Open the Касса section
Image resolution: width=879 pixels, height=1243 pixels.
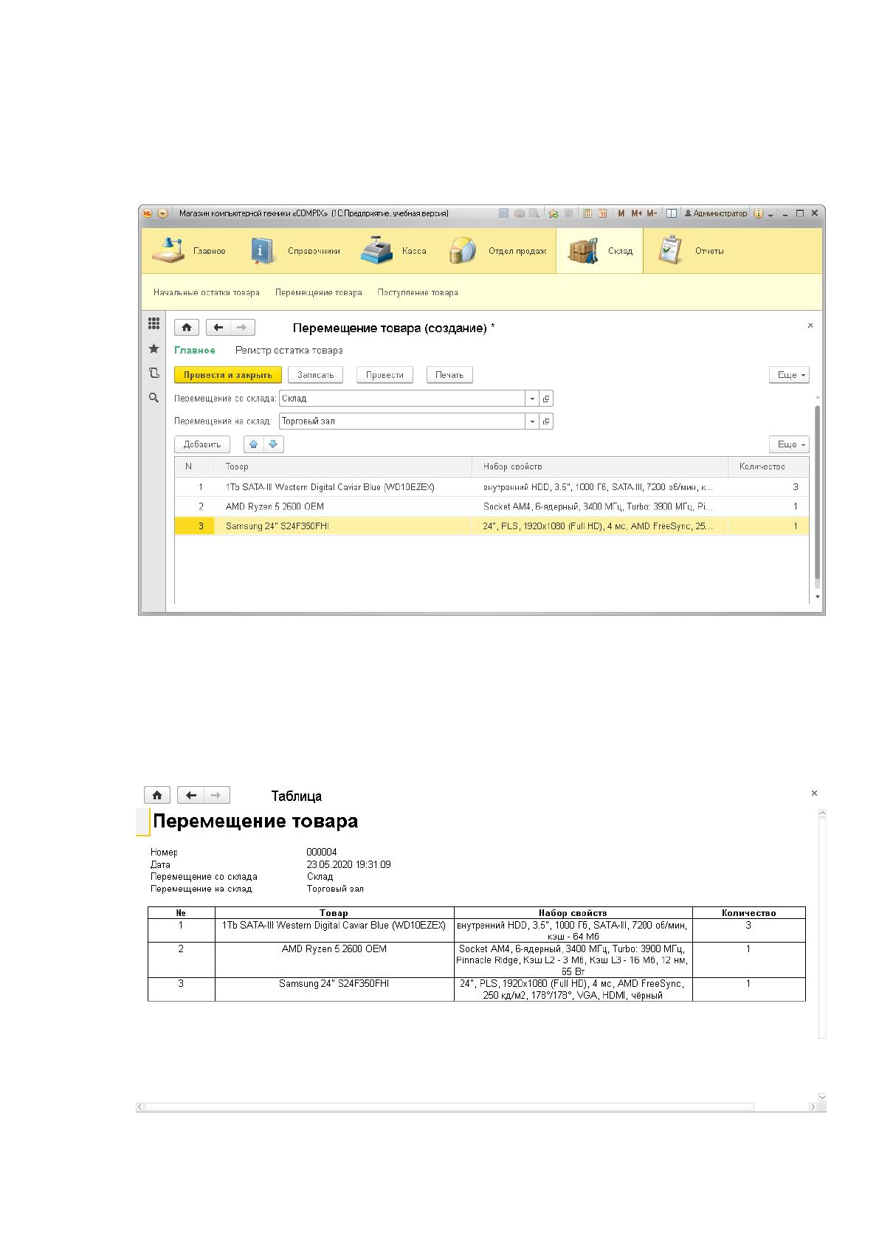click(x=394, y=251)
